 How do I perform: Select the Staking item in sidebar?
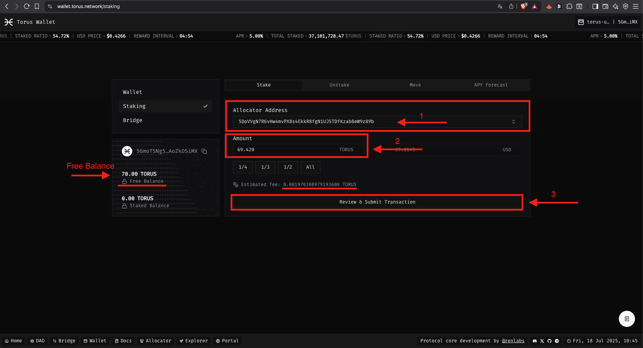point(165,106)
